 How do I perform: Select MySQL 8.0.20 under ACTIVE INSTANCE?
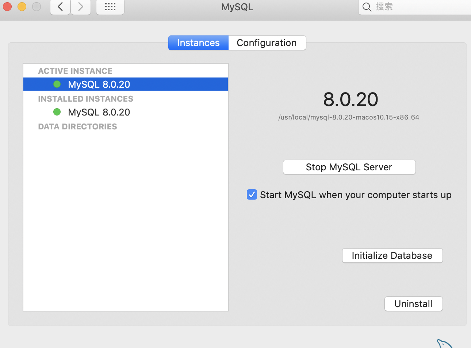[99, 84]
